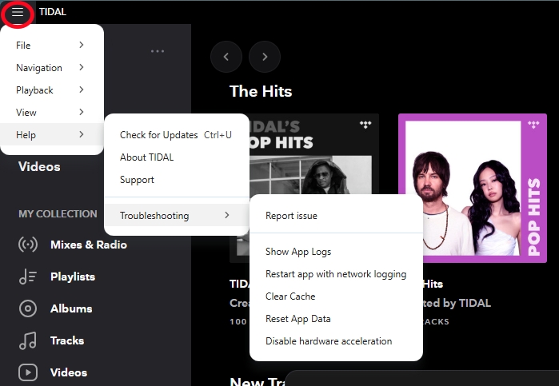Choose Restart app with network logging
This screenshot has width=559, height=386.
(336, 274)
